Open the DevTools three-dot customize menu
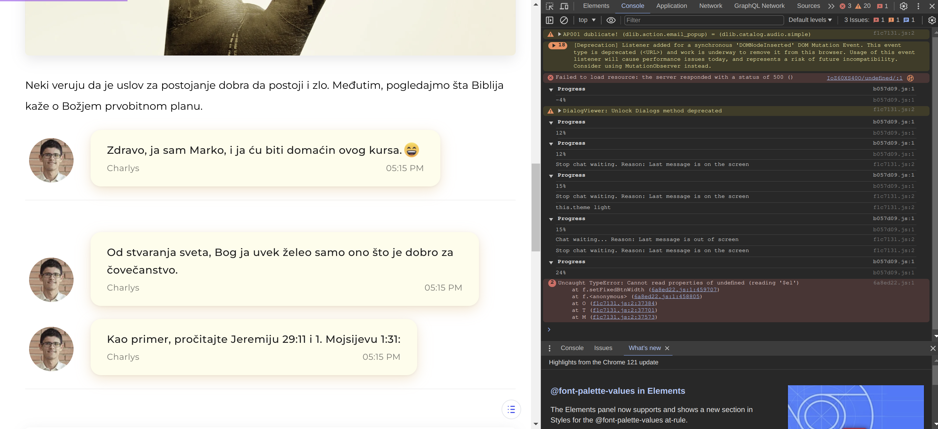The width and height of the screenshot is (938, 429). click(x=918, y=6)
